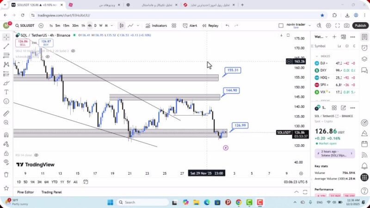Take a chart snapshot with camera icon
This screenshot has width=370, height=208.
[x=346, y=26]
